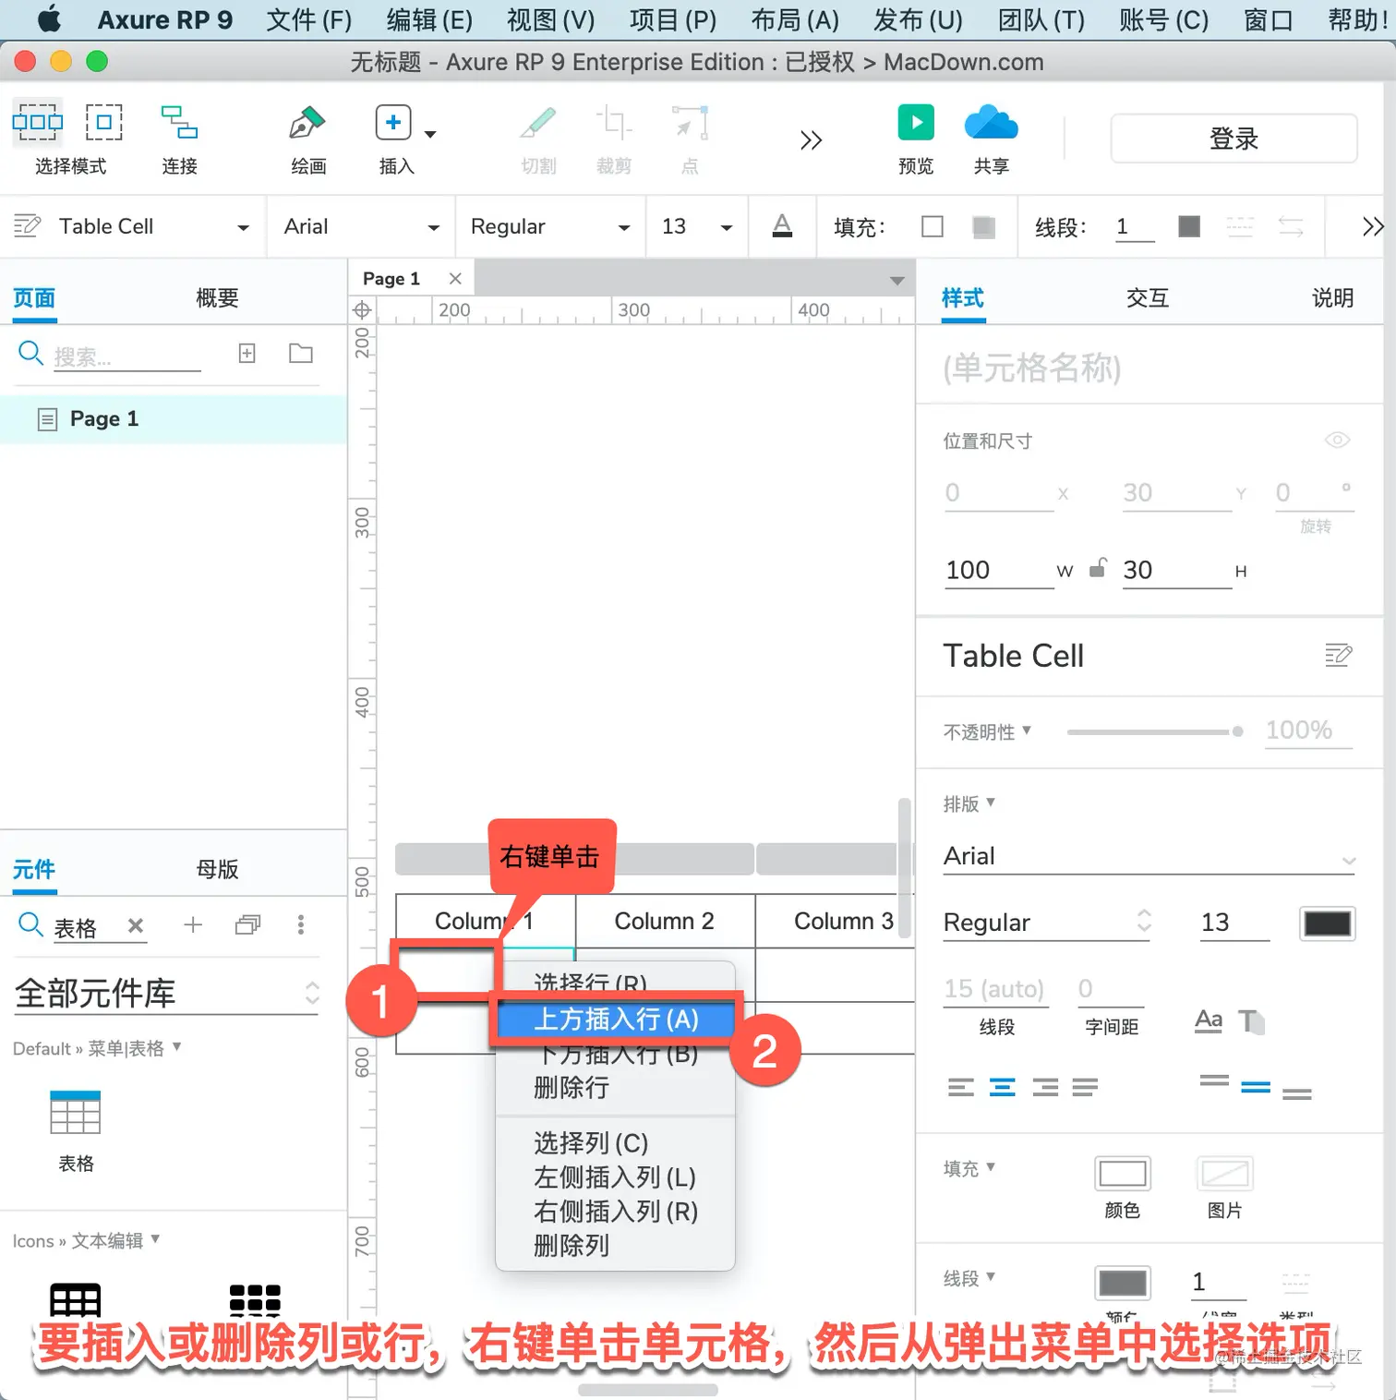Clear the 表格 widget search text
The height and width of the screenshot is (1400, 1396).
point(136,925)
